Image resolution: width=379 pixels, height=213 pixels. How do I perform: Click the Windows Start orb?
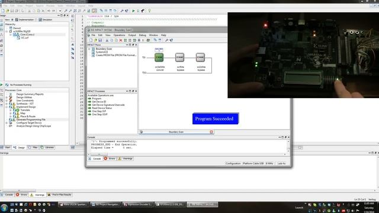[4, 208]
